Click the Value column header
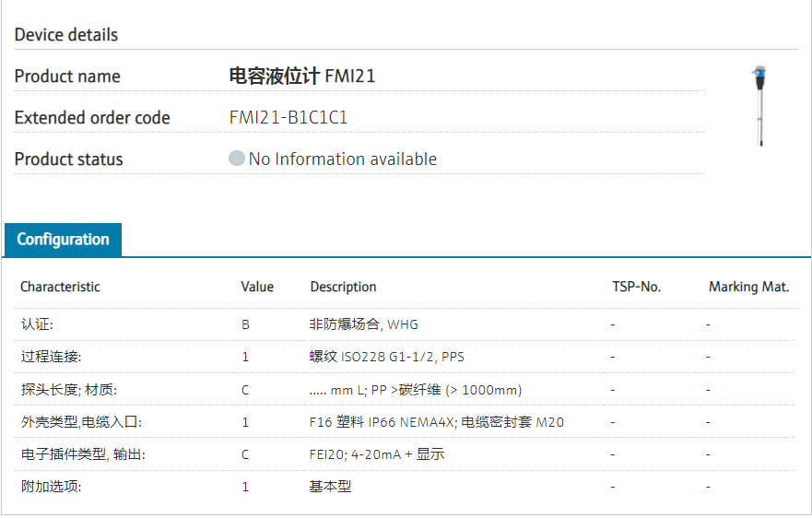 [x=257, y=287]
